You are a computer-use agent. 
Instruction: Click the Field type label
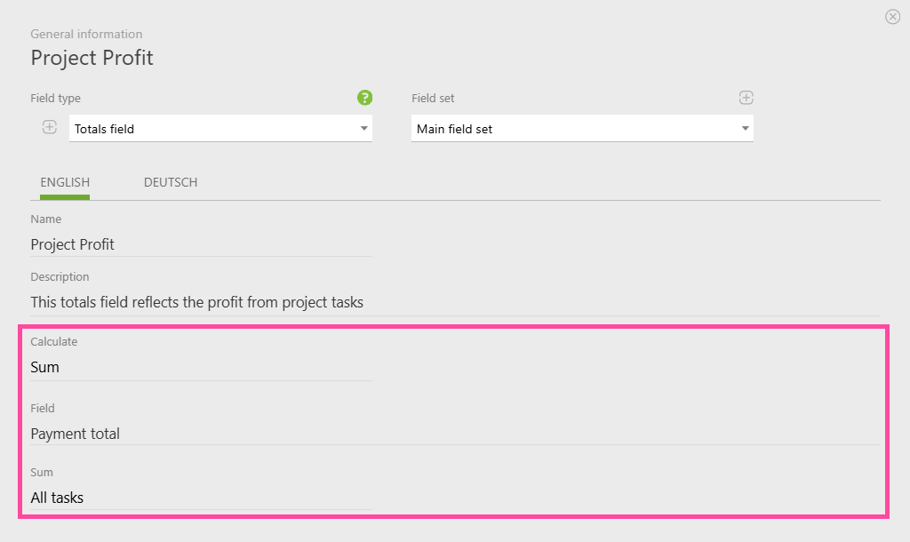(56, 98)
